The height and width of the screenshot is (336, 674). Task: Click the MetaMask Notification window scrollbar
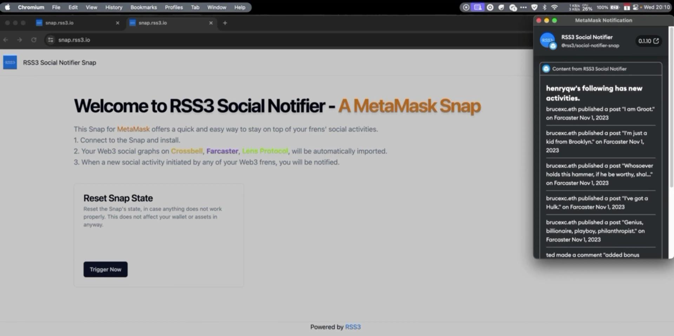[x=671, y=108]
